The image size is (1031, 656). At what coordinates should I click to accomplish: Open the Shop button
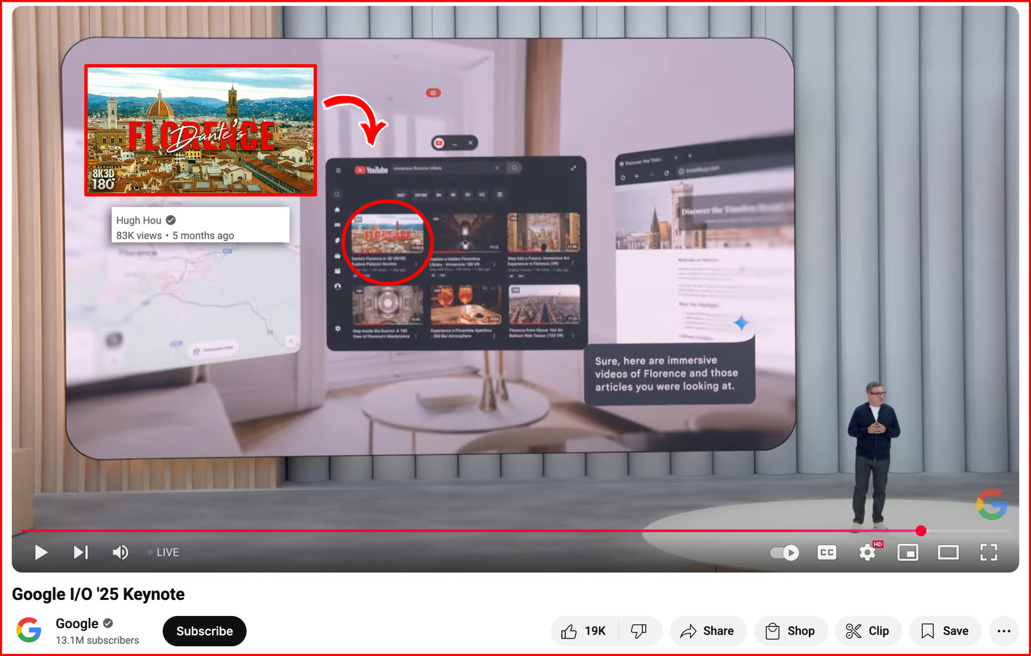click(x=791, y=631)
